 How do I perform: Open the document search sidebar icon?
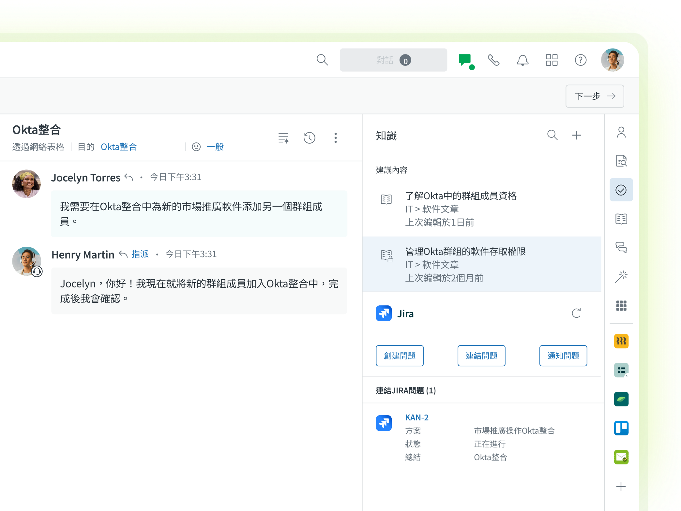[621, 161]
